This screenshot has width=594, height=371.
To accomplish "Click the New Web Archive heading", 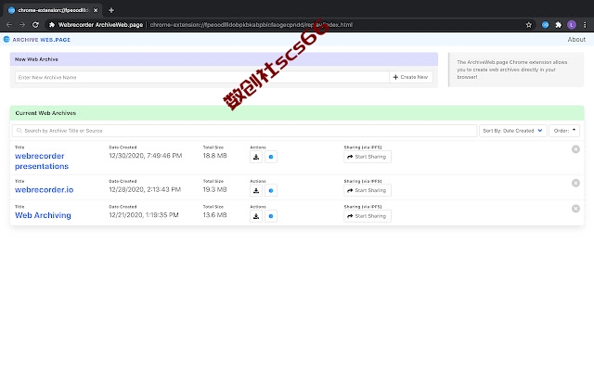I will [36, 59].
